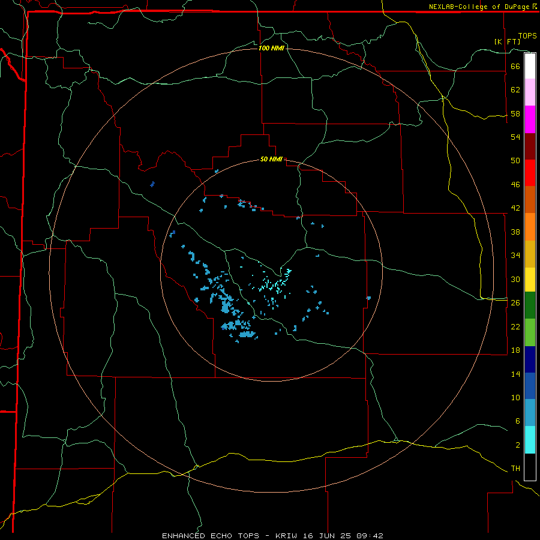Click the legend value '14'

(515, 374)
